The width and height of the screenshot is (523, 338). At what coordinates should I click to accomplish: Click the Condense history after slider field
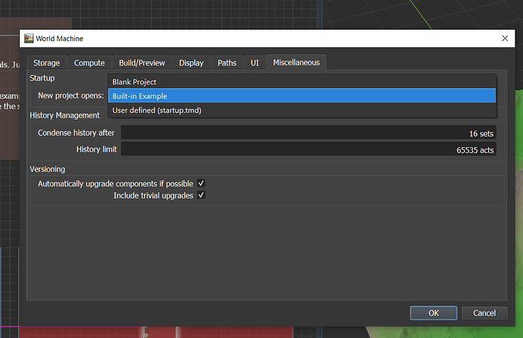pos(308,133)
